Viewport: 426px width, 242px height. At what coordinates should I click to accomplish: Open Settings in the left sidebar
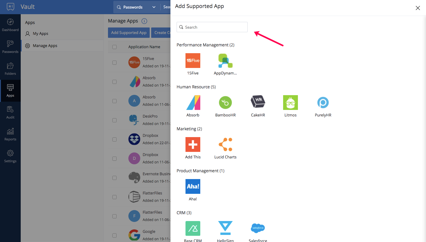pos(10,156)
